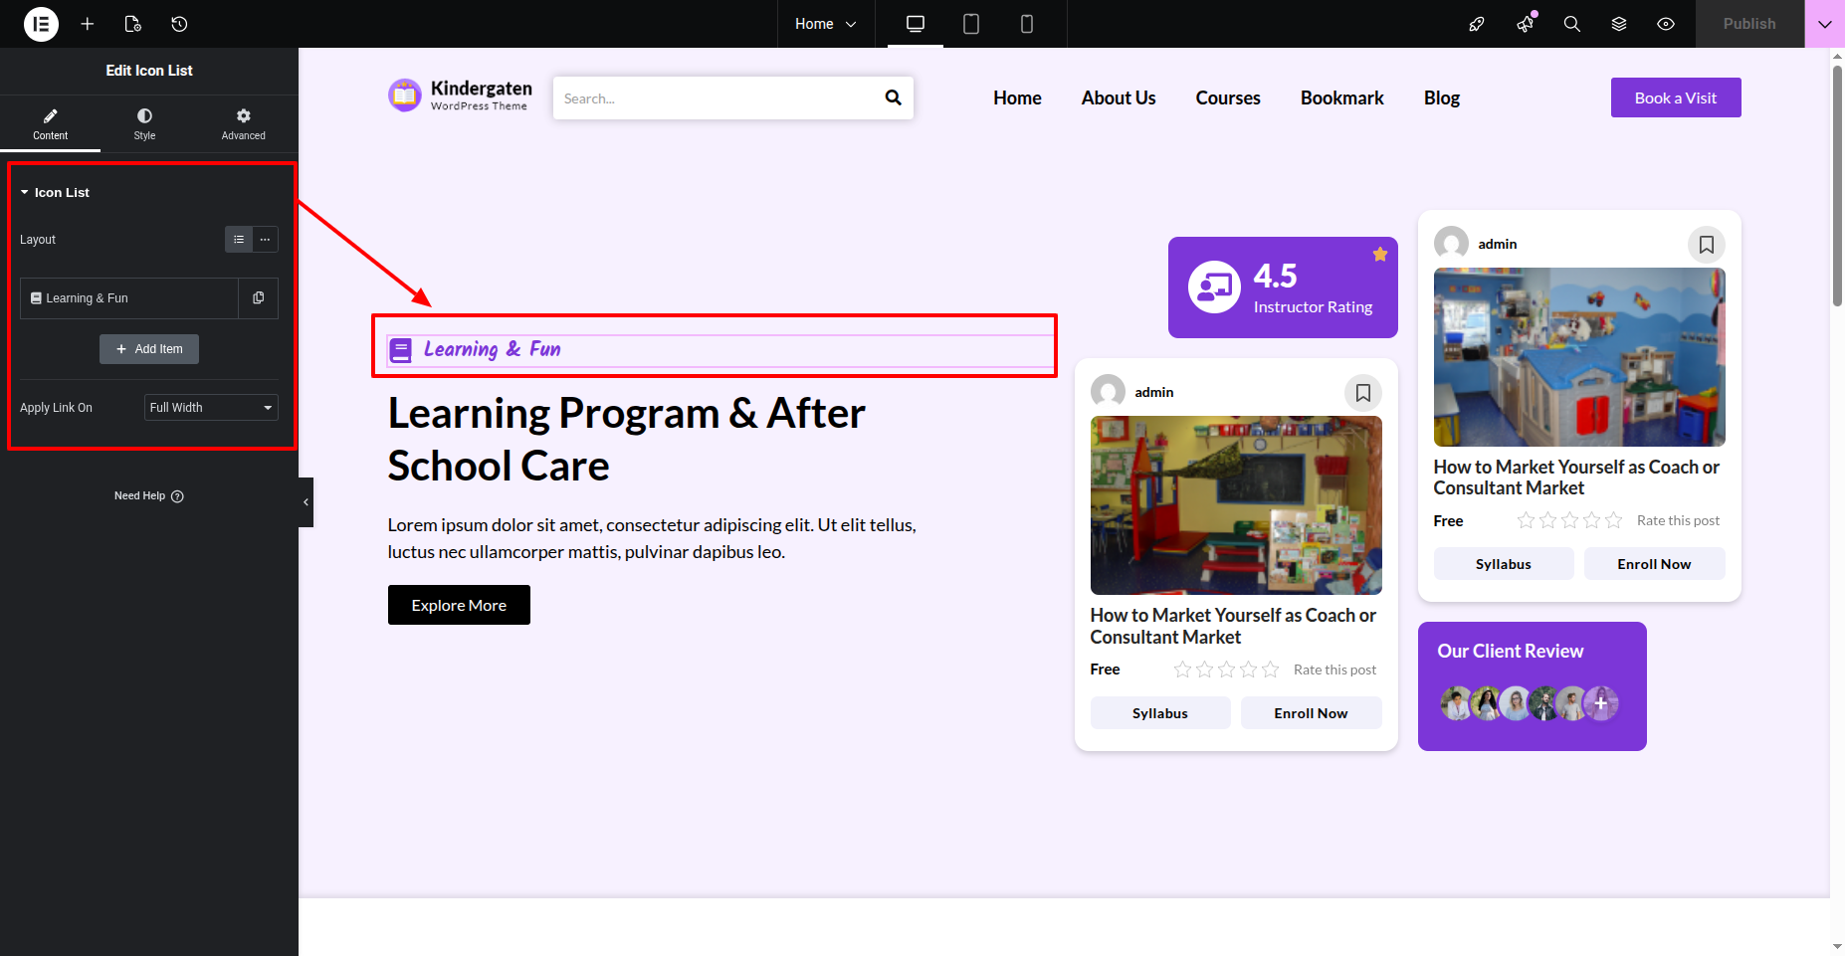Click the website search magnifier icon

point(893,97)
